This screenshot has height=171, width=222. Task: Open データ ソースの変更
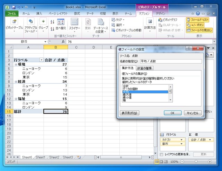pos(101,26)
